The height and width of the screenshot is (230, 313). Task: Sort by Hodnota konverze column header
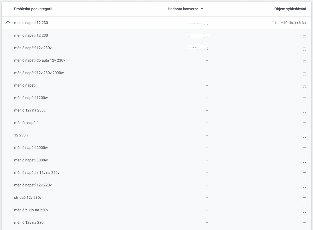click(x=183, y=9)
